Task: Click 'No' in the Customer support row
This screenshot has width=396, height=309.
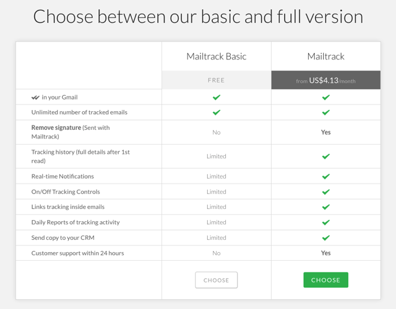Action: tap(217, 253)
